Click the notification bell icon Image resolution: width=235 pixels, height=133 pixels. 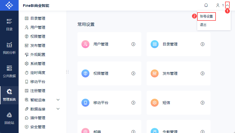[x=206, y=5]
